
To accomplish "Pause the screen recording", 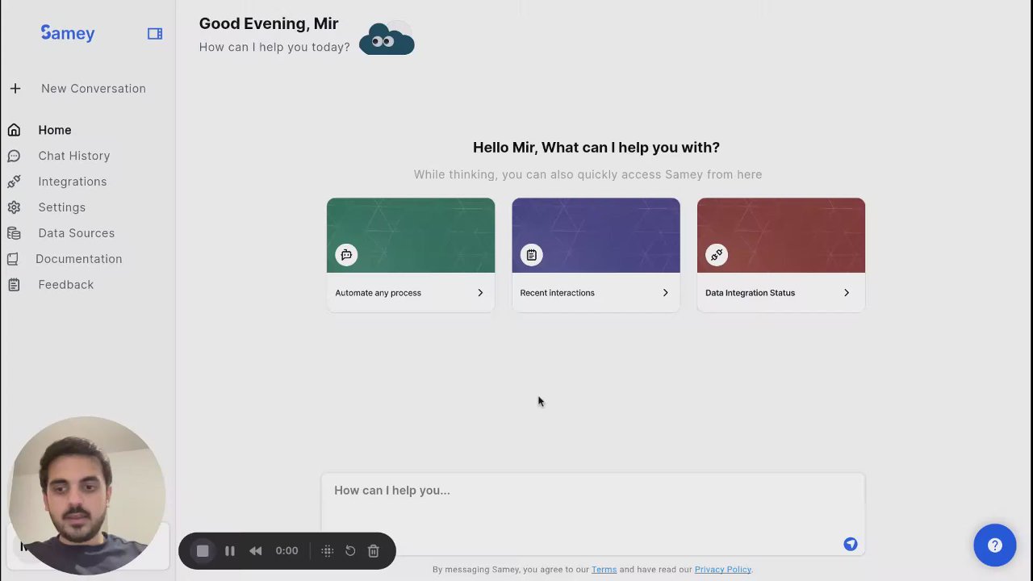I will pos(230,551).
